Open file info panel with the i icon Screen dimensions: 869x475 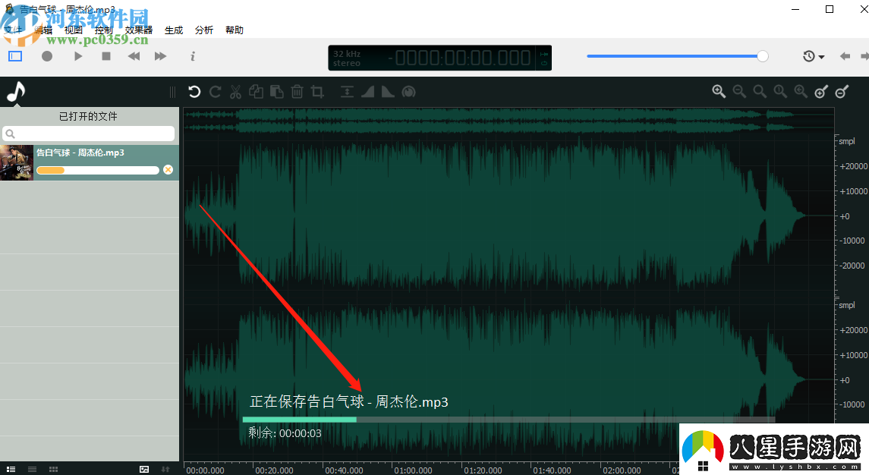193,56
